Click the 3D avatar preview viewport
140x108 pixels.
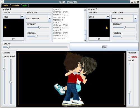(x=71, y=79)
